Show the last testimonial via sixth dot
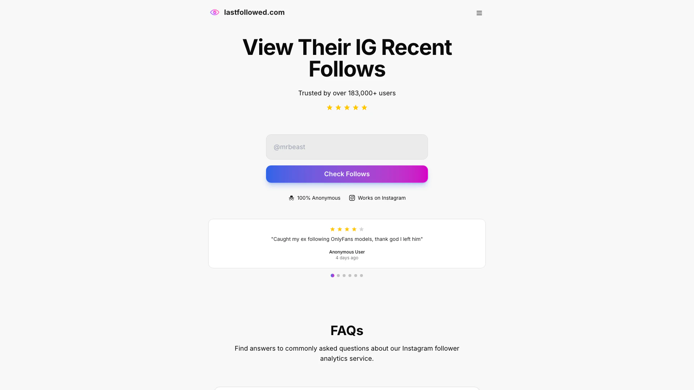This screenshot has width=694, height=390. coord(361,276)
